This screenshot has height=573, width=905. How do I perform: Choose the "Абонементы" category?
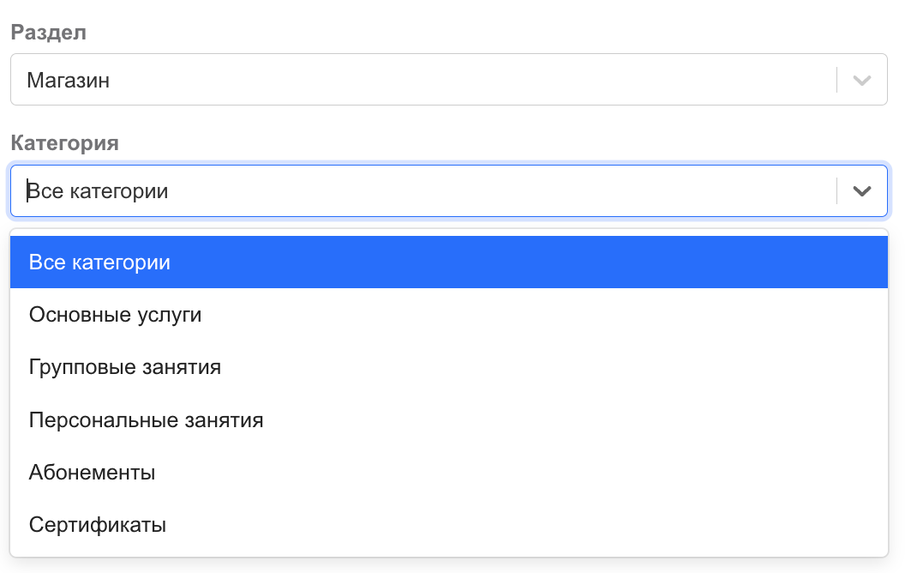pos(92,473)
